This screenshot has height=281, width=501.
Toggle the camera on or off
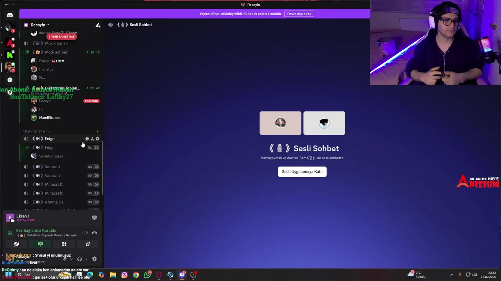(17, 244)
